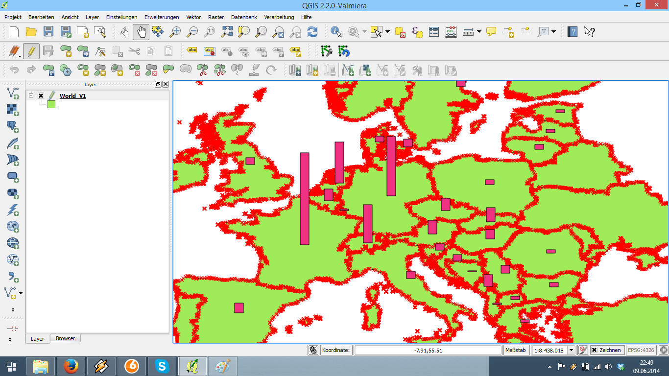Click the Add Vector Layer icon

(13, 93)
